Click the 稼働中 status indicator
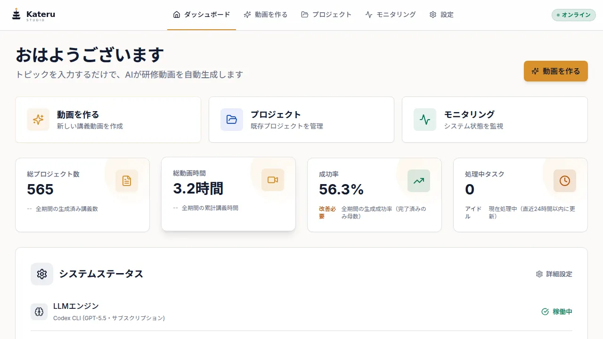Viewport: 603px width, 339px height. pyautogui.click(x=557, y=312)
